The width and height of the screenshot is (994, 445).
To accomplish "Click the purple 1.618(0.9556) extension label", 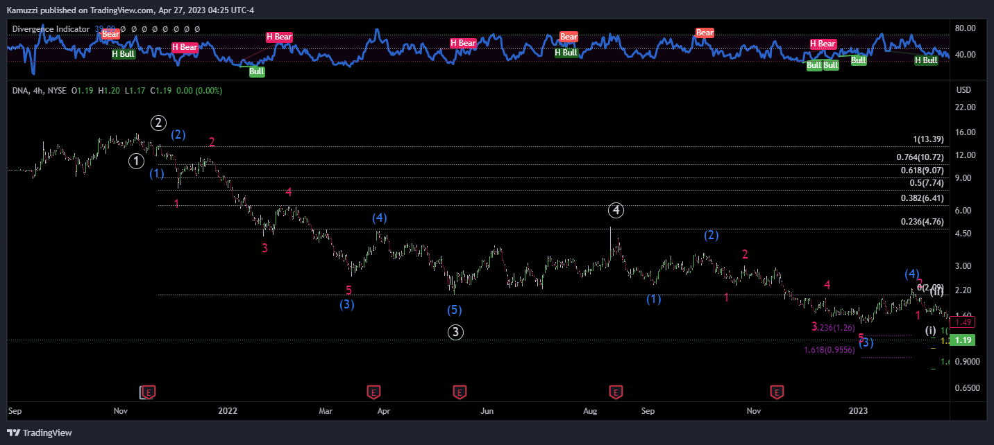I will [x=829, y=350].
